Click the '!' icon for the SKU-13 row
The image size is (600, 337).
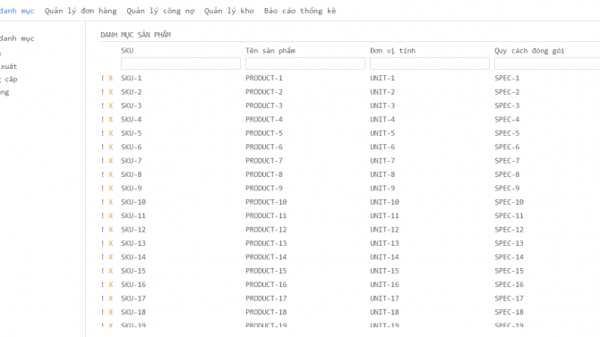[x=102, y=243]
